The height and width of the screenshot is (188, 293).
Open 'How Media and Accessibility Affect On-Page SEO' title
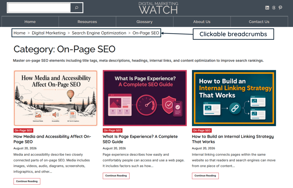point(52,139)
